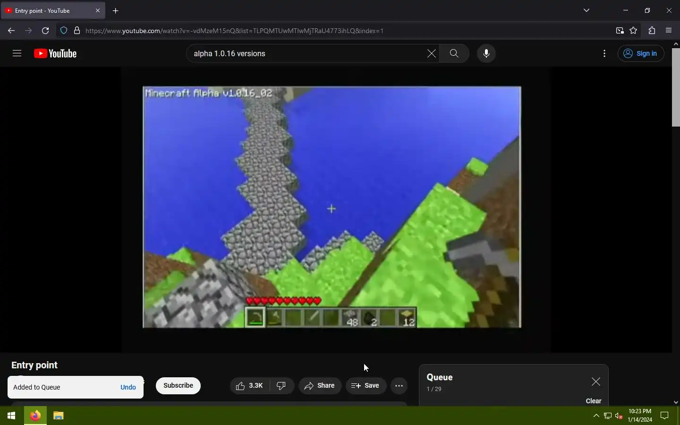
Task: Like the video with 3.3K likes
Action: tap(250, 386)
